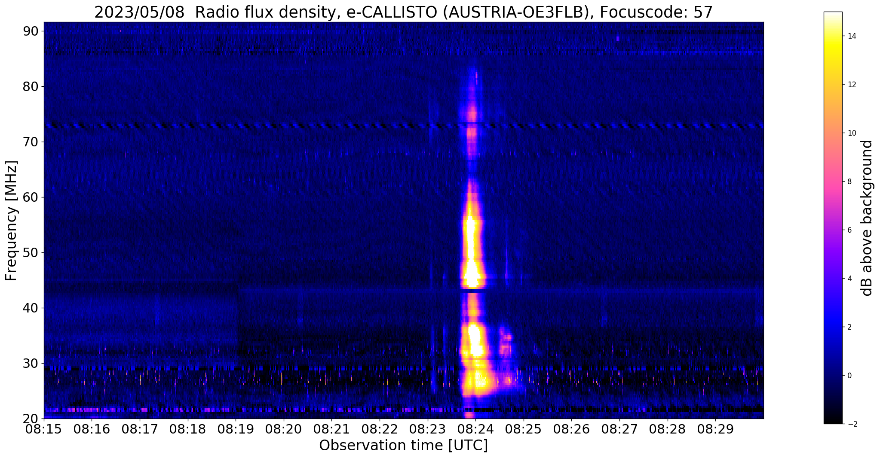The image size is (880, 458).
Task: Click the bright burst core near 45 MHz
Action: (x=472, y=275)
